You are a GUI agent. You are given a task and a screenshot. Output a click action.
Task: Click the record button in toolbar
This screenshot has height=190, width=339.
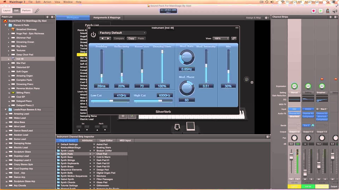314,11
